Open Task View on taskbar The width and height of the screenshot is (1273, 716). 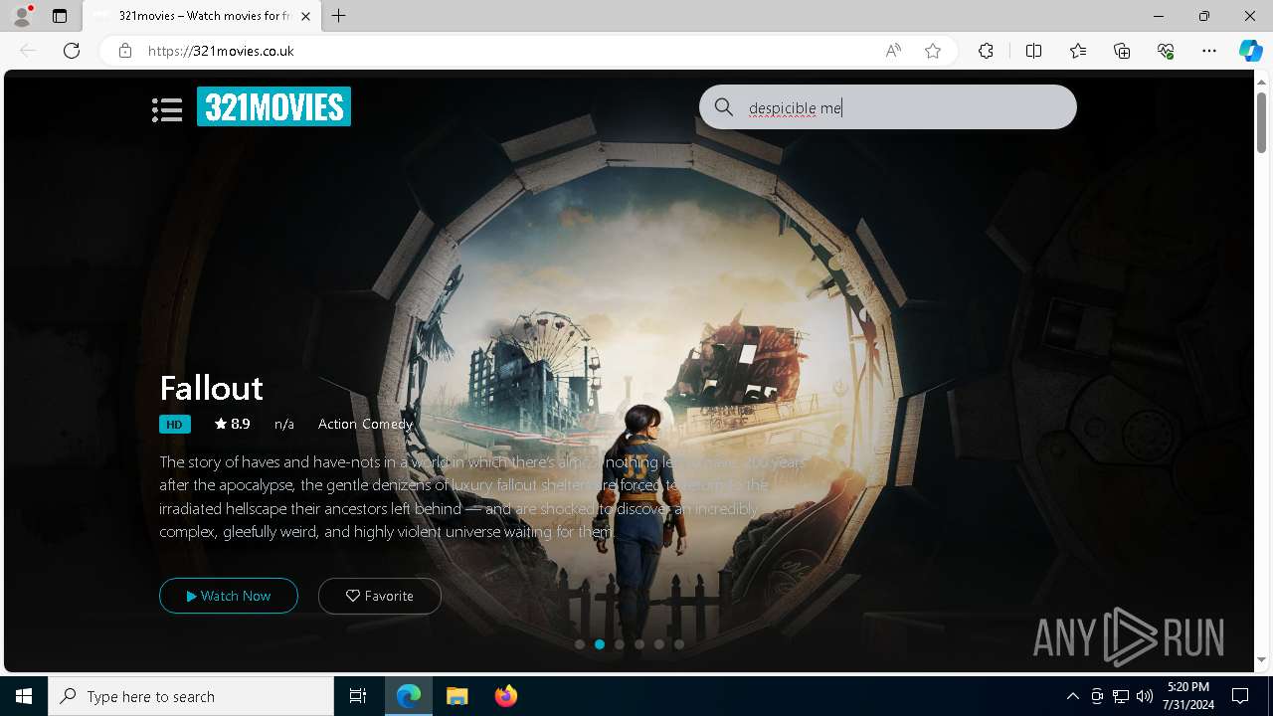tap(358, 696)
